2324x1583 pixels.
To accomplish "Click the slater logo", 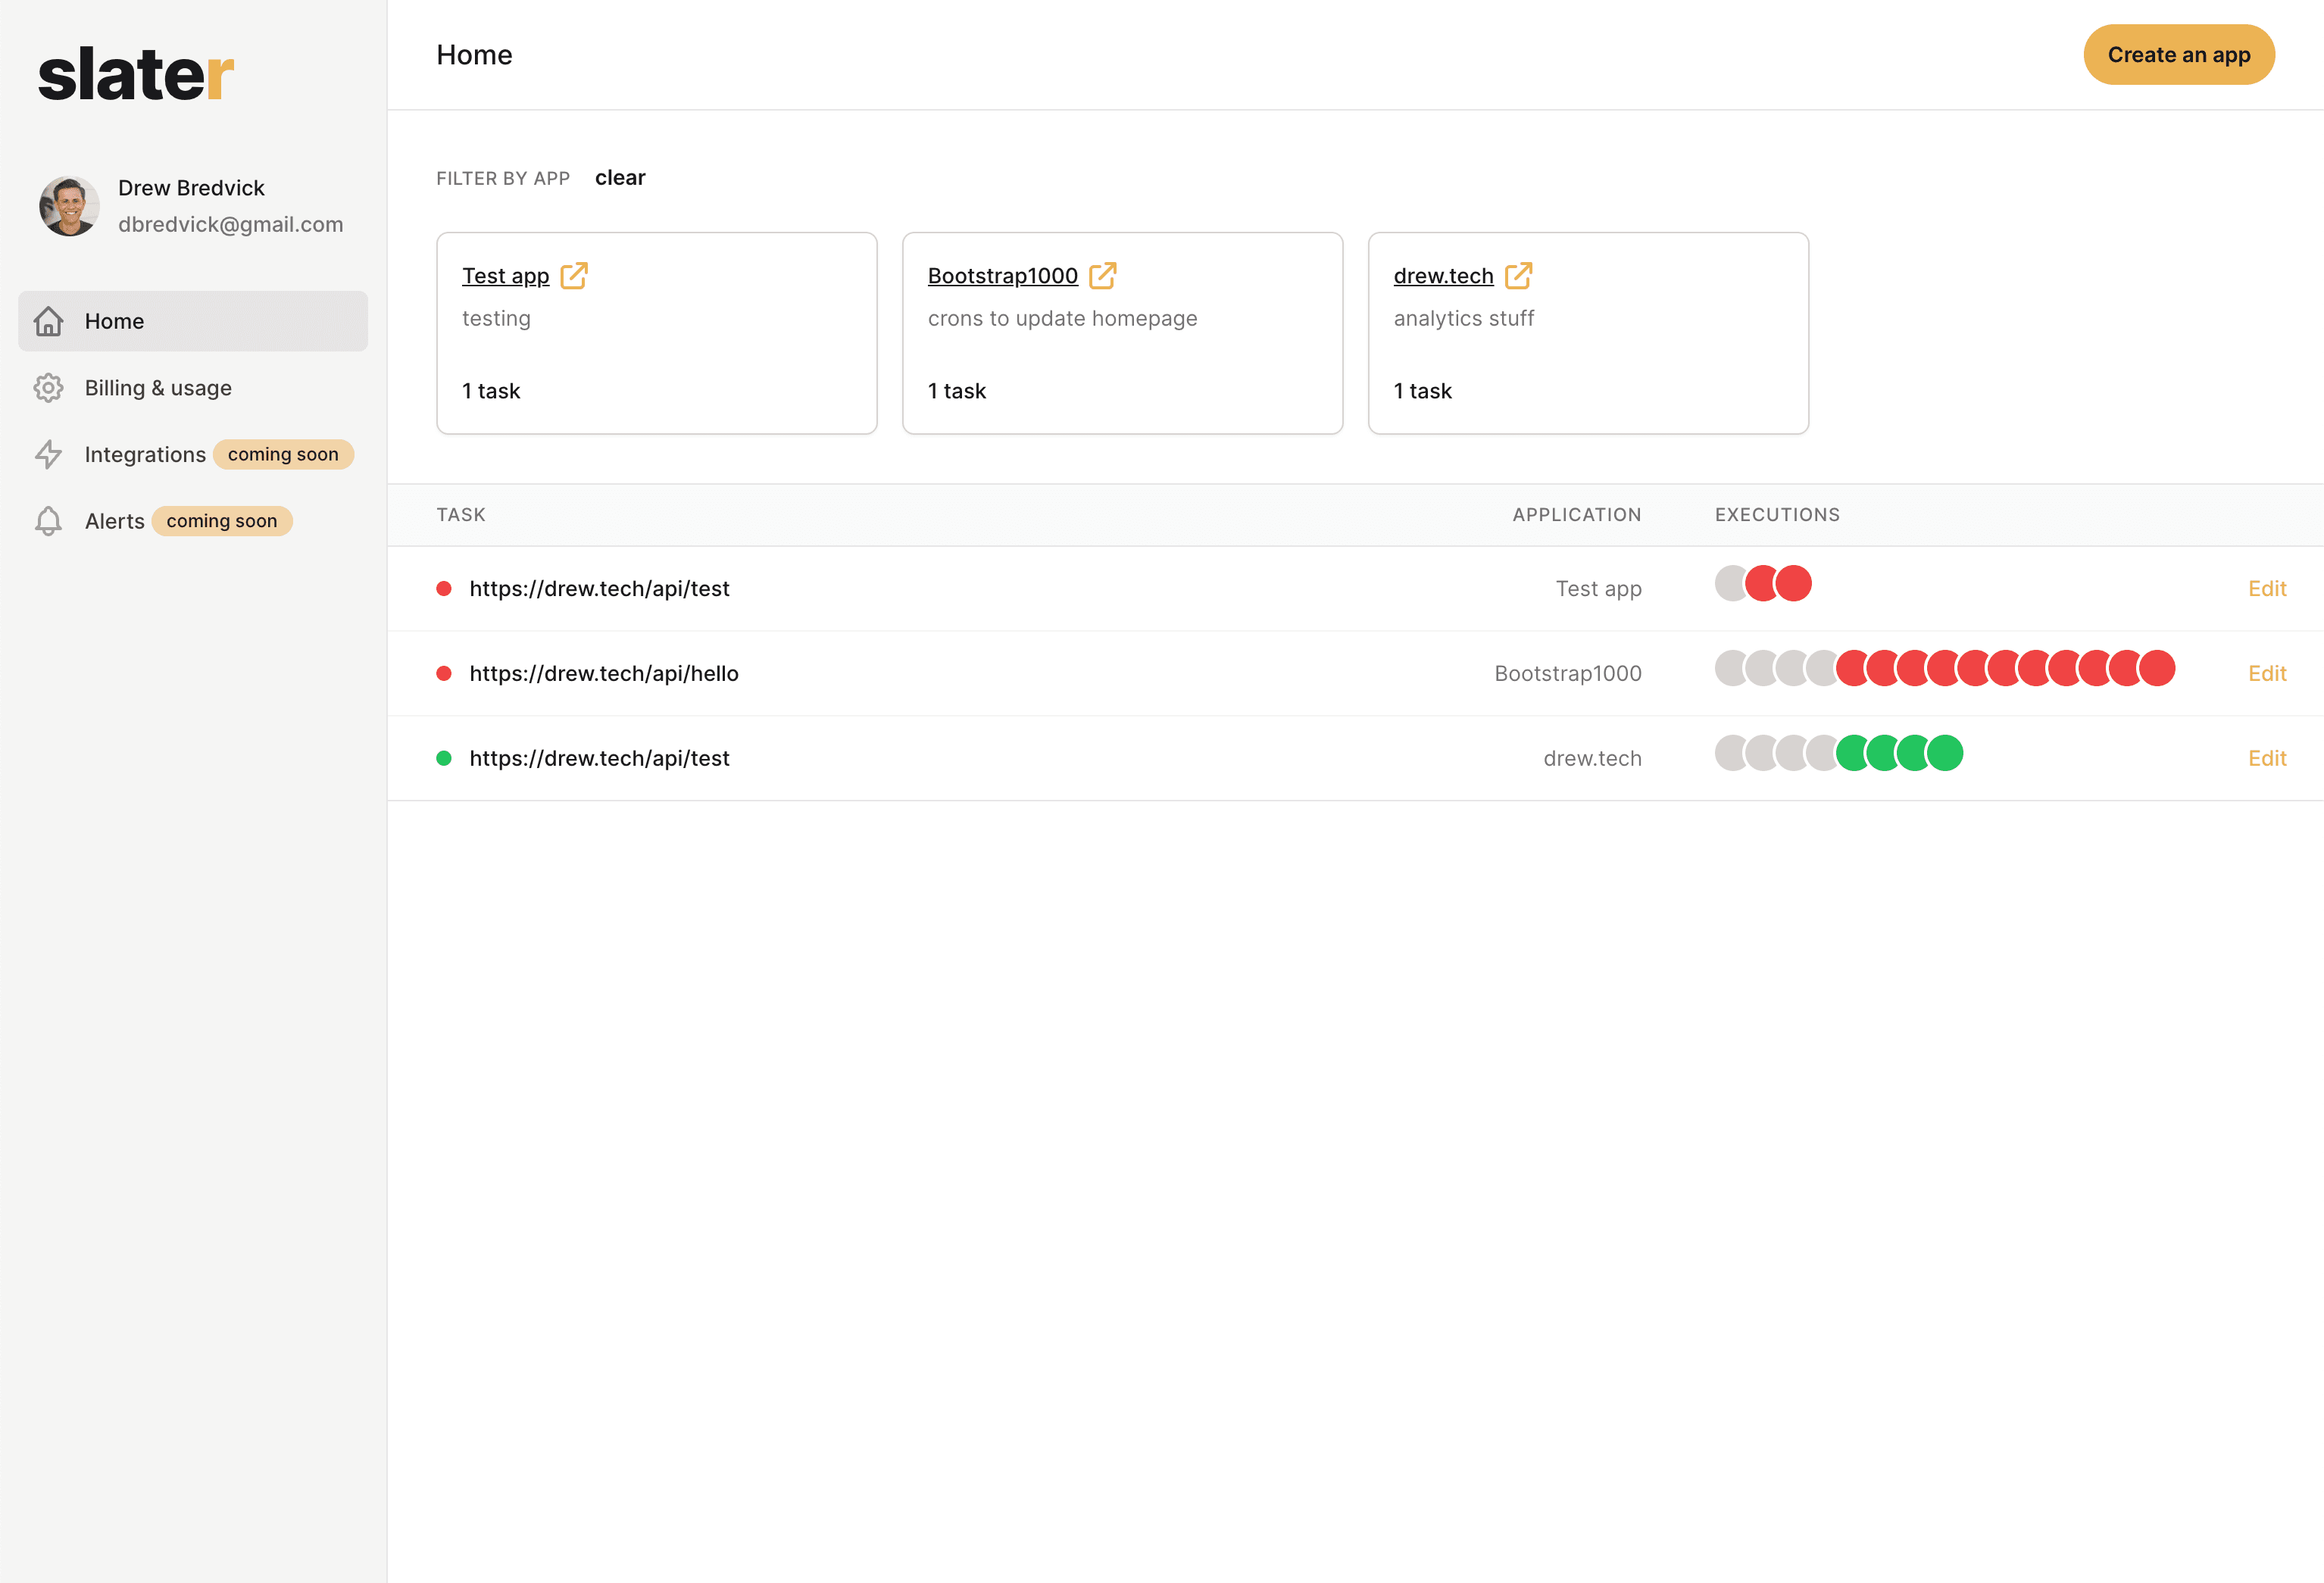I will pyautogui.click(x=136, y=74).
